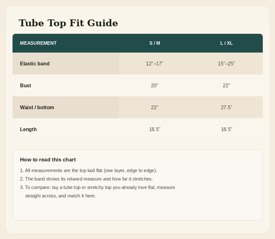Select the S / M column header

pos(155,43)
